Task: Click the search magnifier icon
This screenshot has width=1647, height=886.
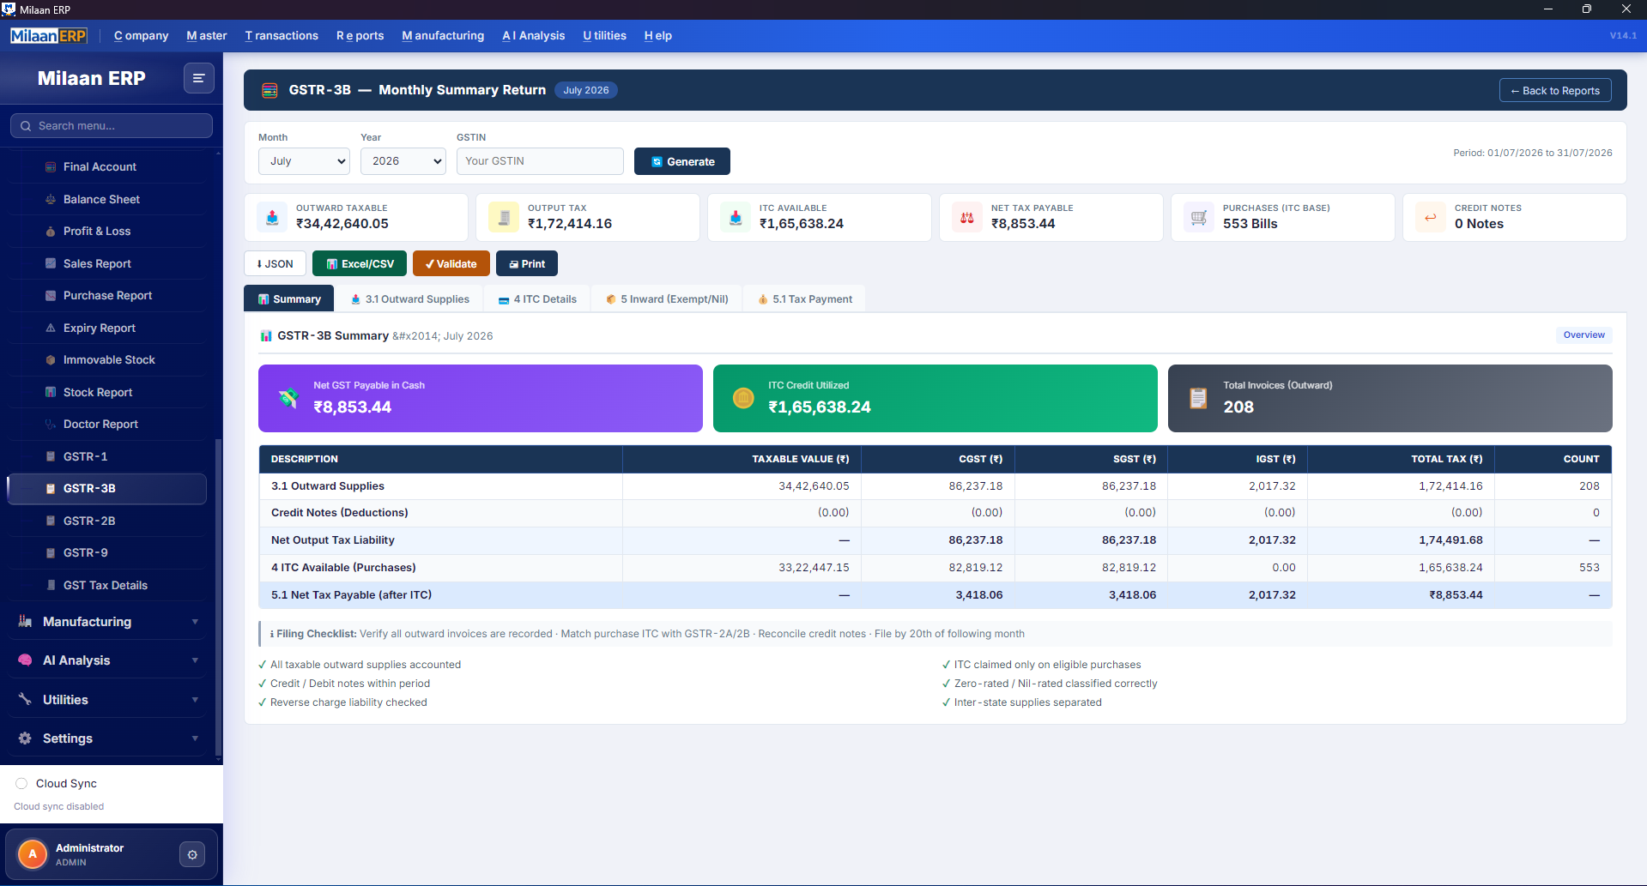Action: (26, 126)
